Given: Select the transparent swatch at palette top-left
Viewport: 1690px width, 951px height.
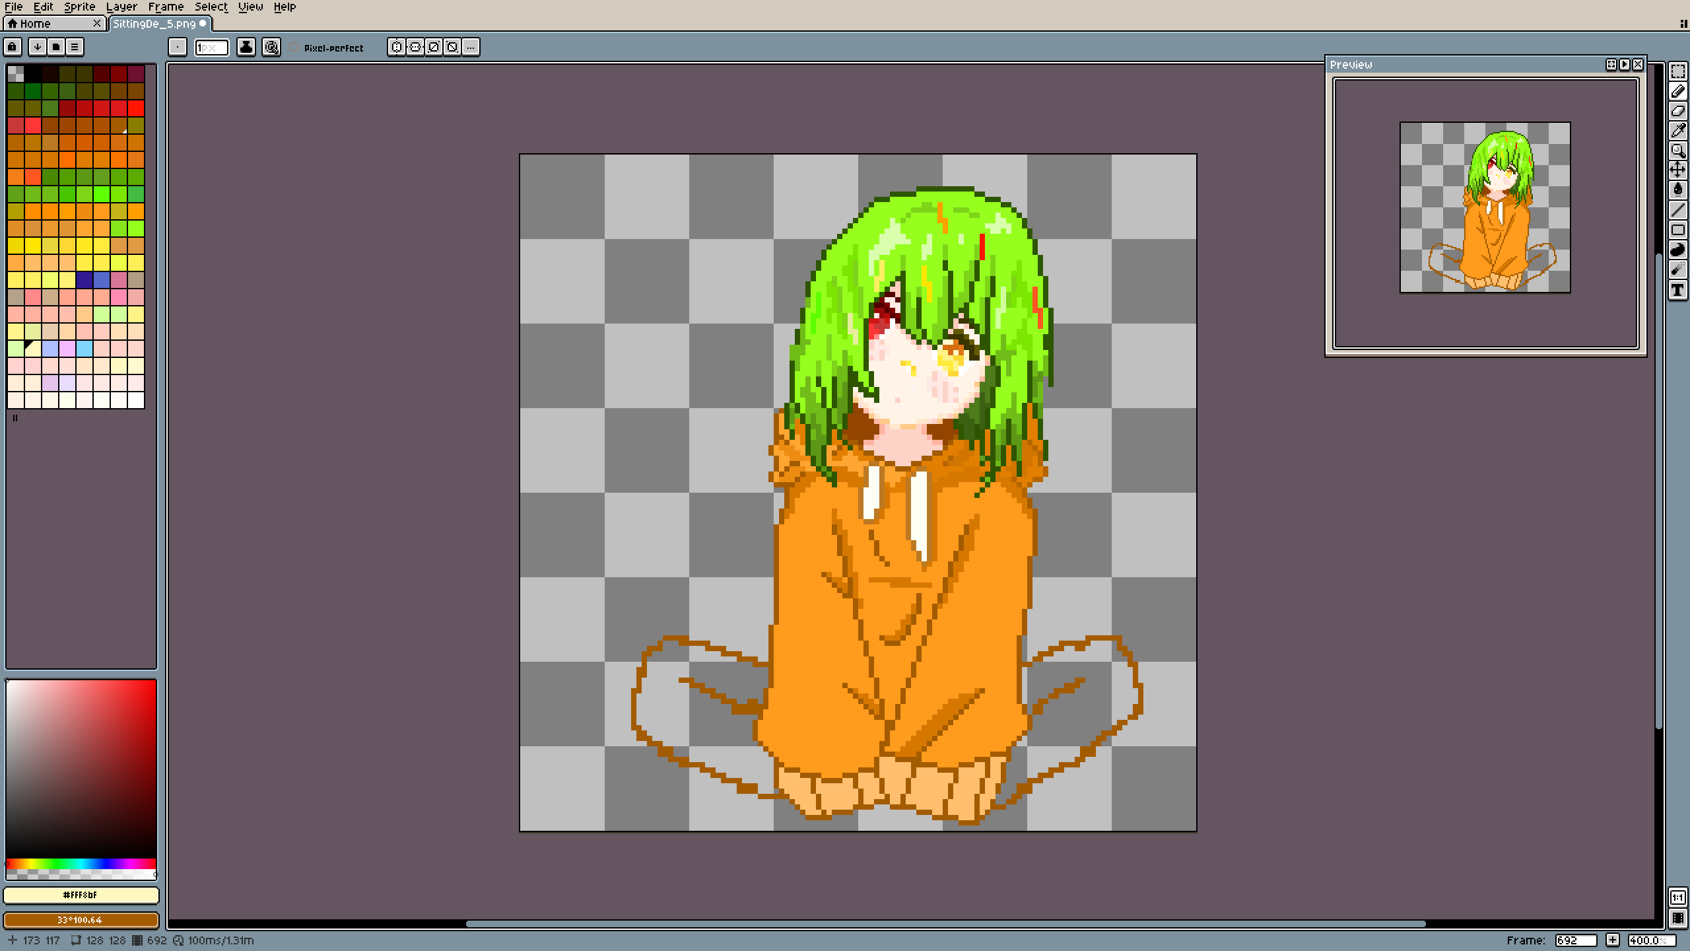Looking at the screenshot, I should (16, 73).
